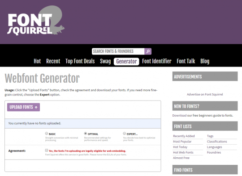Click the Font Lists sidebar header
The image size is (242, 176).
(205, 126)
